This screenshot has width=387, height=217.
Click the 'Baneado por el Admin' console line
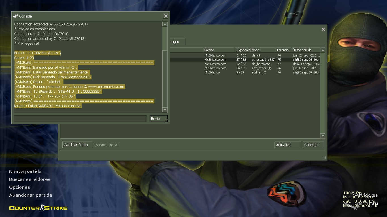[x=46, y=68]
